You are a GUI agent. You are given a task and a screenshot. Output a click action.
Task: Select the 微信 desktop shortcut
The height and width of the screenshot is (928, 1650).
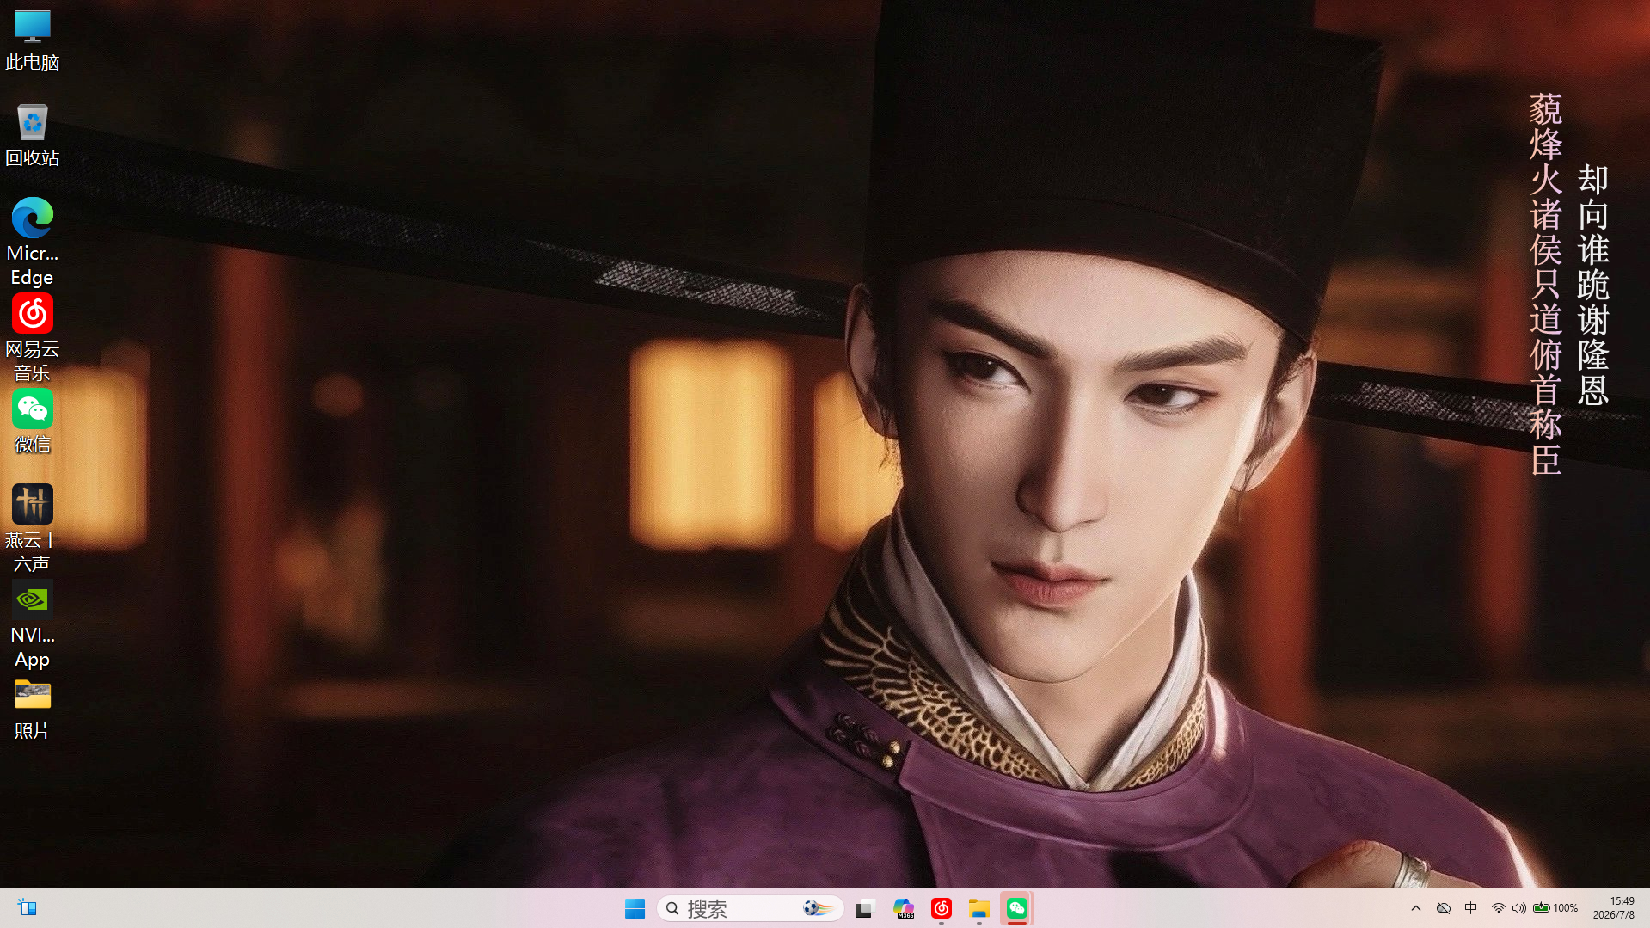32,422
